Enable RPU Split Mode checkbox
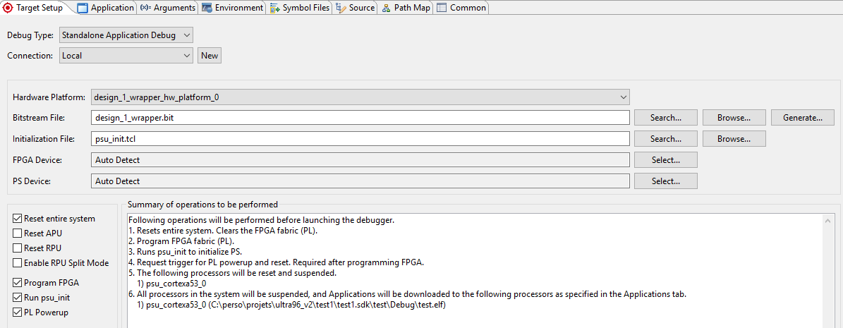The width and height of the screenshot is (843, 328). pos(18,263)
